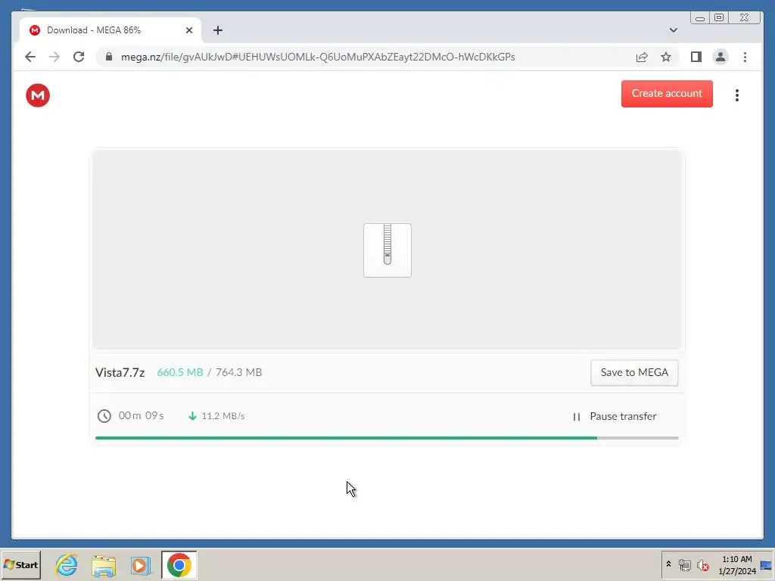Viewport: 775px width, 581px height.
Task: Click the 00m 09s remaining time
Action: pyautogui.click(x=142, y=416)
